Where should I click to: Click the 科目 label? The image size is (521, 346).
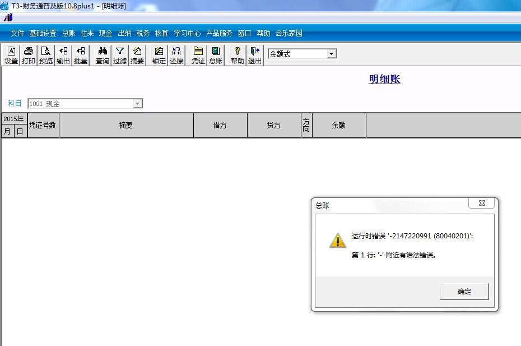coord(15,104)
